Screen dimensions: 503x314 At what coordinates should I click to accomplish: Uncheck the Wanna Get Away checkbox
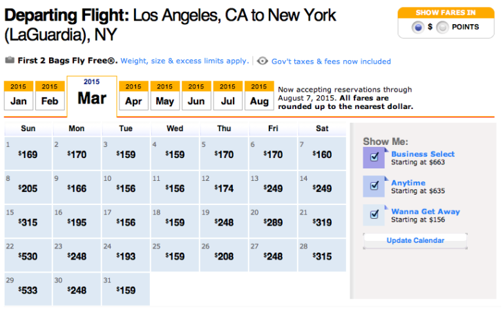[x=374, y=214]
